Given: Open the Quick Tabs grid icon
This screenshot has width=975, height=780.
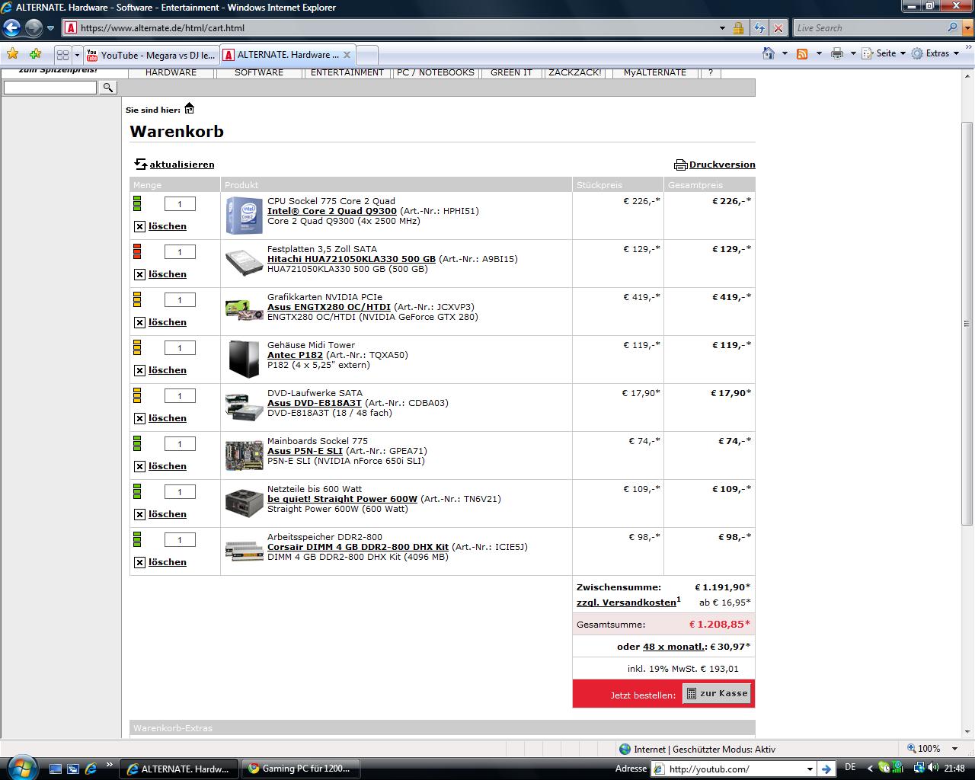Looking at the screenshot, I should pos(63,55).
